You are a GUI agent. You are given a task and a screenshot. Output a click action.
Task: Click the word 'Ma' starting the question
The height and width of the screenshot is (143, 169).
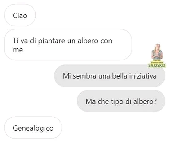coord(91,101)
